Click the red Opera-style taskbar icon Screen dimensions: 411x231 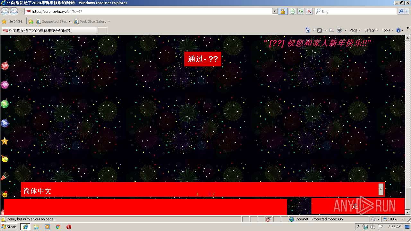pyautogui.click(x=69, y=227)
